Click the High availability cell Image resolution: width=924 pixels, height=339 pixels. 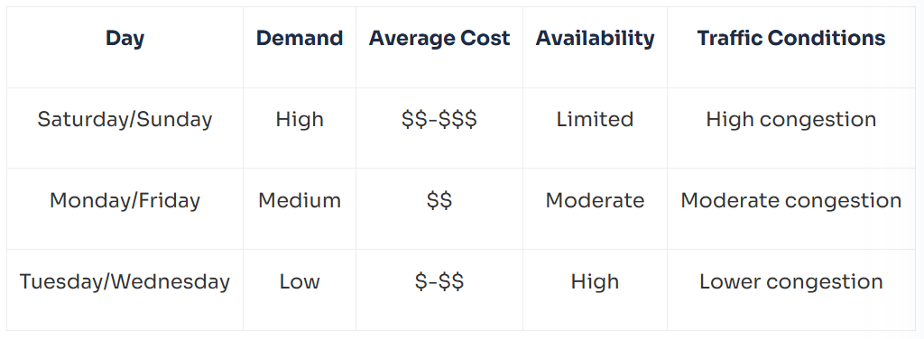click(x=596, y=282)
